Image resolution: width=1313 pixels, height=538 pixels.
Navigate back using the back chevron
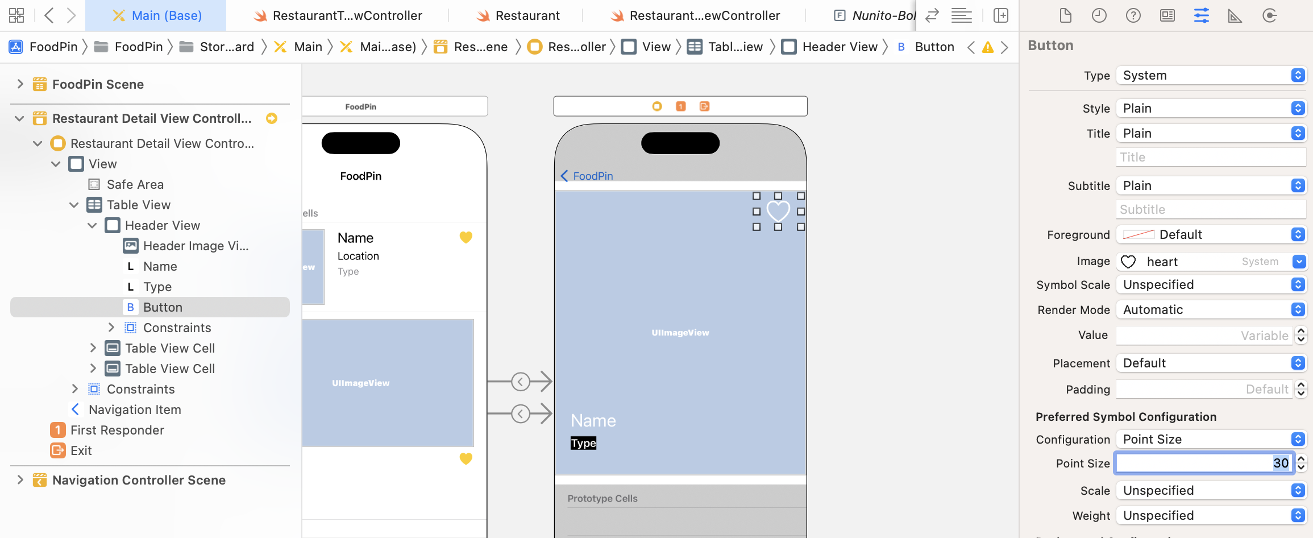pos(48,15)
